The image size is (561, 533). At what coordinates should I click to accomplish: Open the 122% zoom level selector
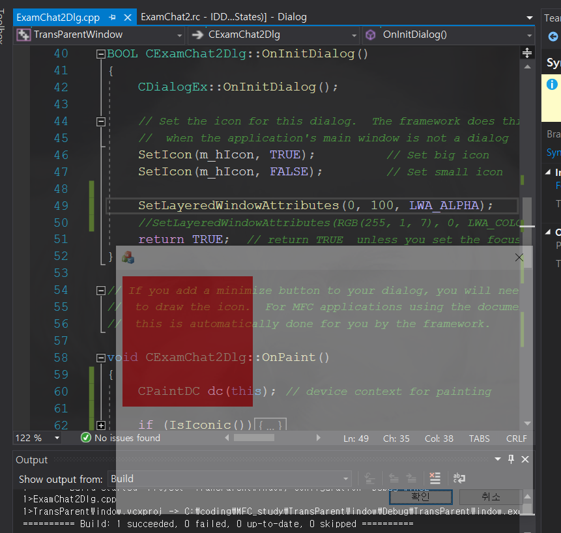tap(36, 438)
